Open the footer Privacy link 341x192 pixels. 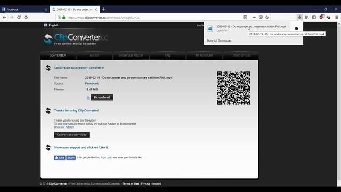[x=145, y=183]
